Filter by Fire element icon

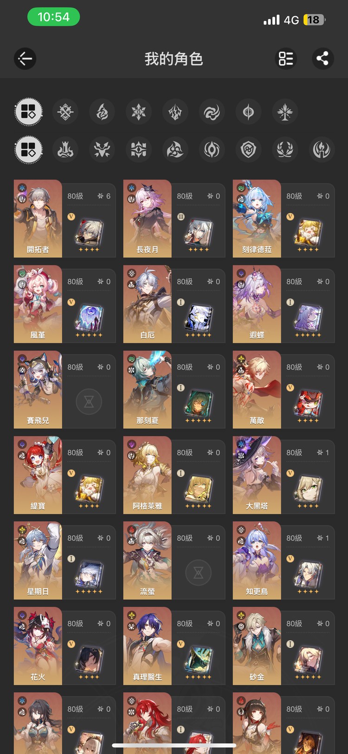click(x=102, y=112)
